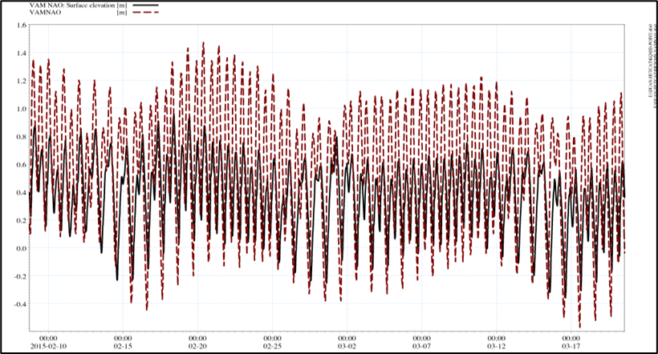Select the 2015-02-10 date label on x-axis
Viewport: 658px width, 354px height.
click(x=48, y=346)
